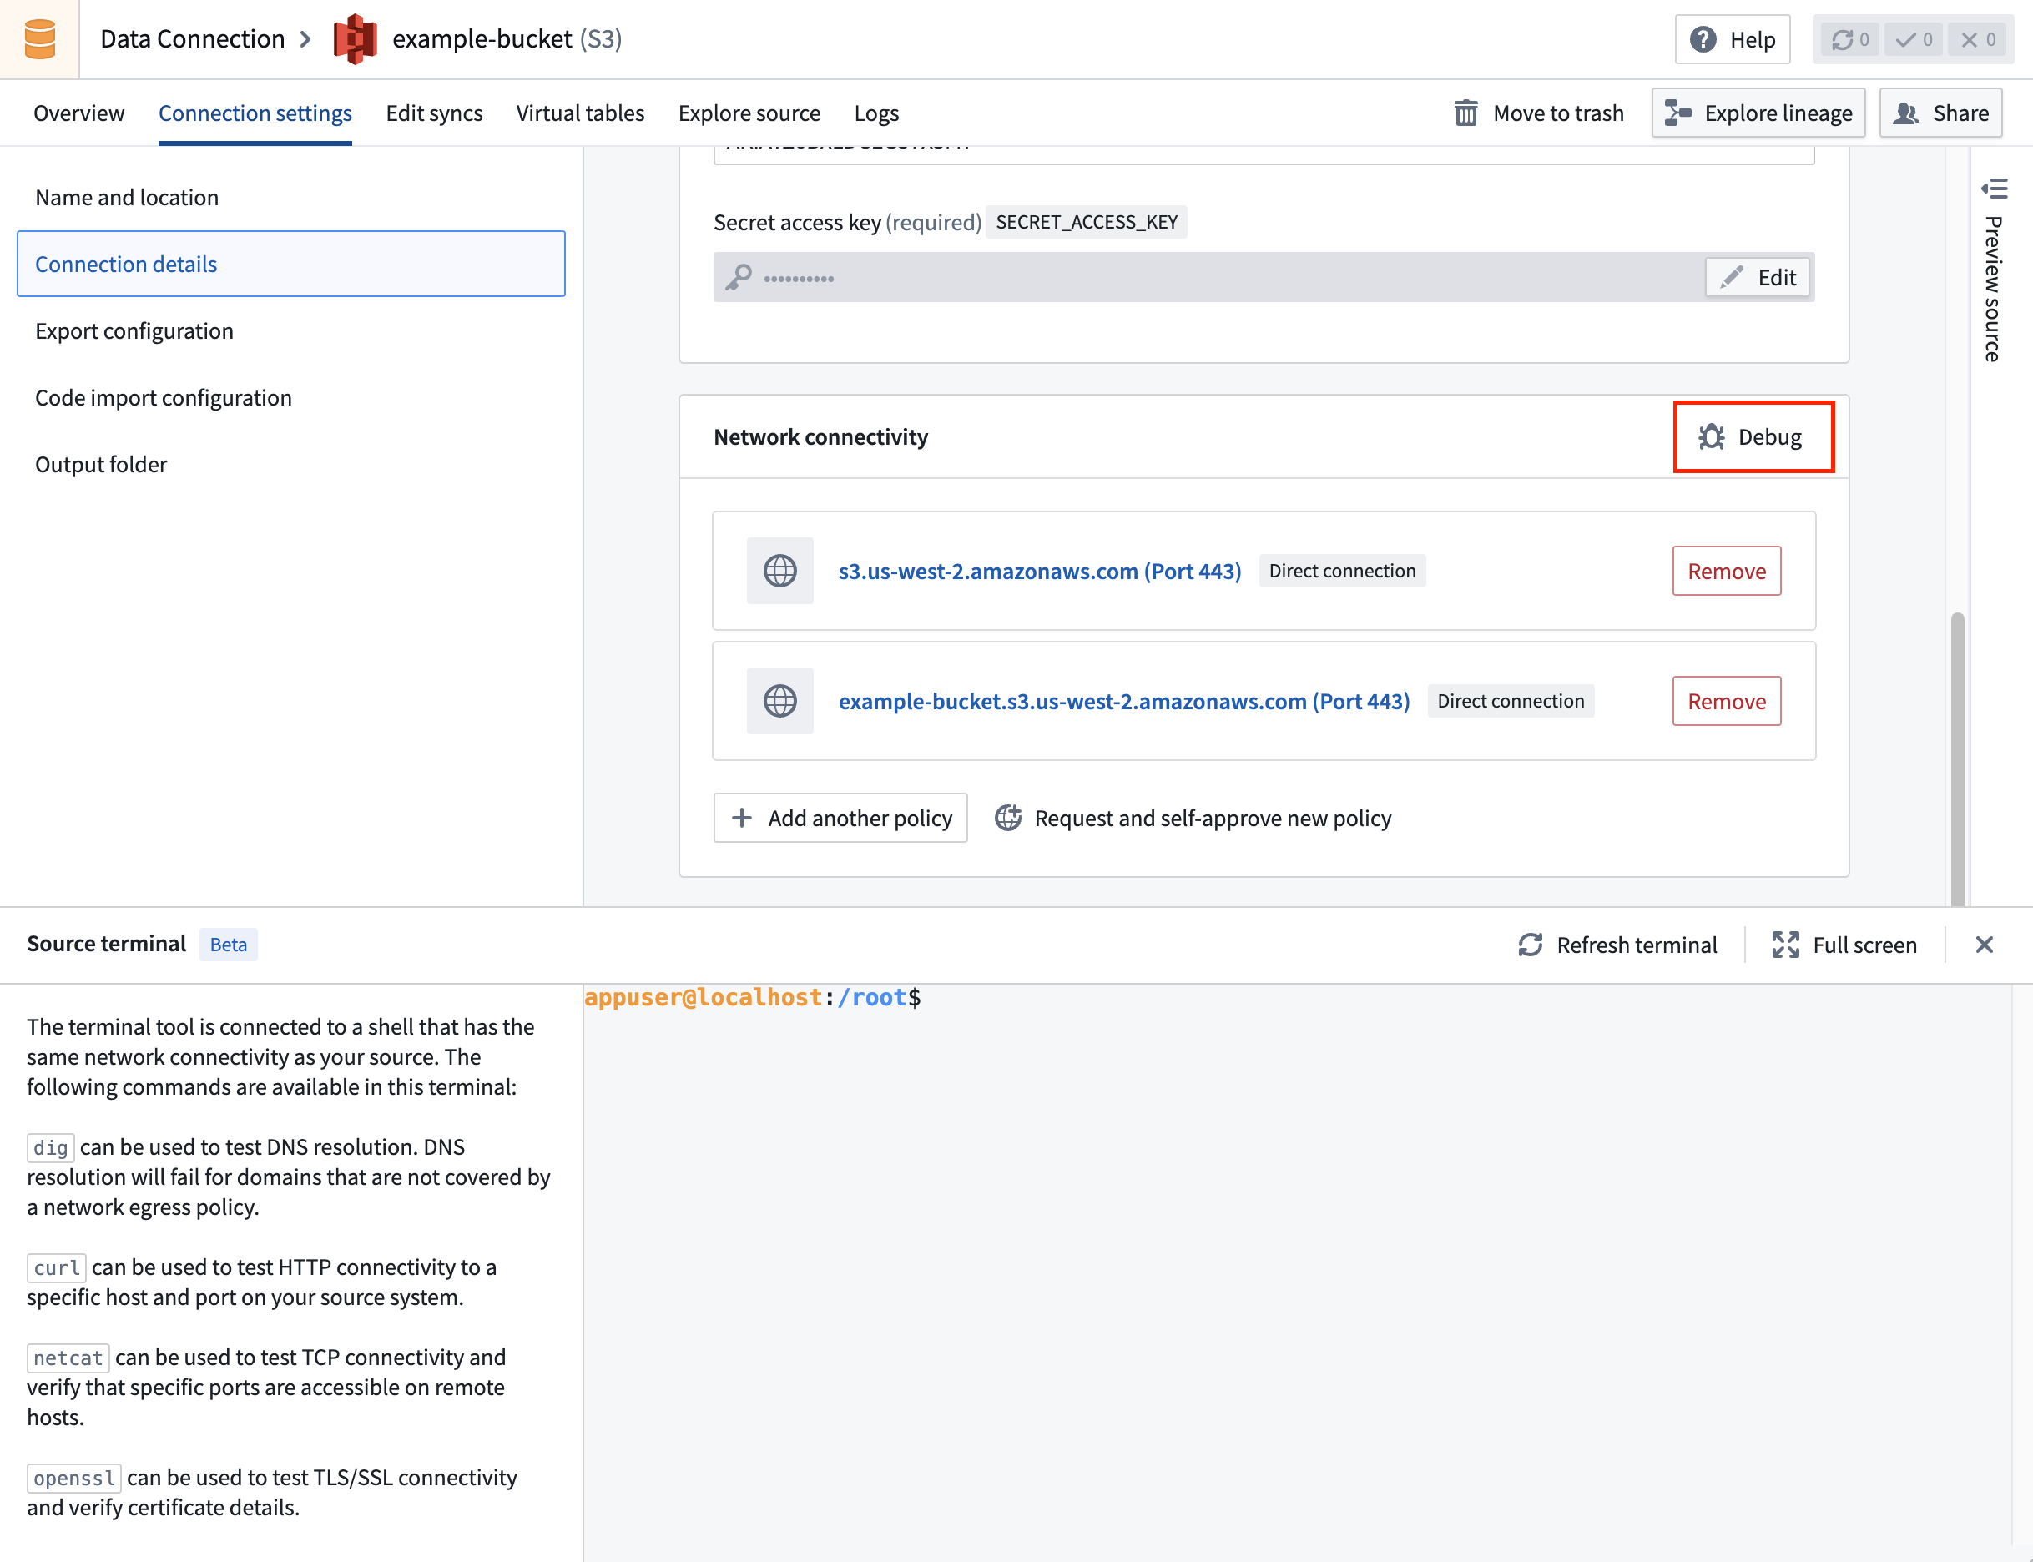
Task: Open the example-bucket.s3.us-west-2.amazonaws.com policy link
Action: coord(1123,701)
